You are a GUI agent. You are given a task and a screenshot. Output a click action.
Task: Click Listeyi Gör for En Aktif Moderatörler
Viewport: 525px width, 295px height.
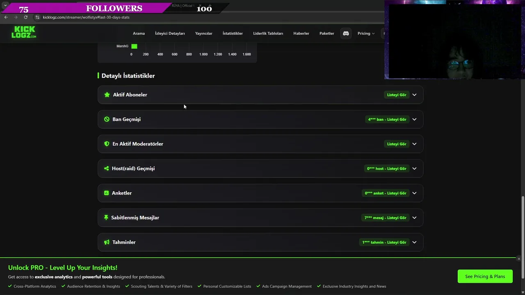(397, 144)
